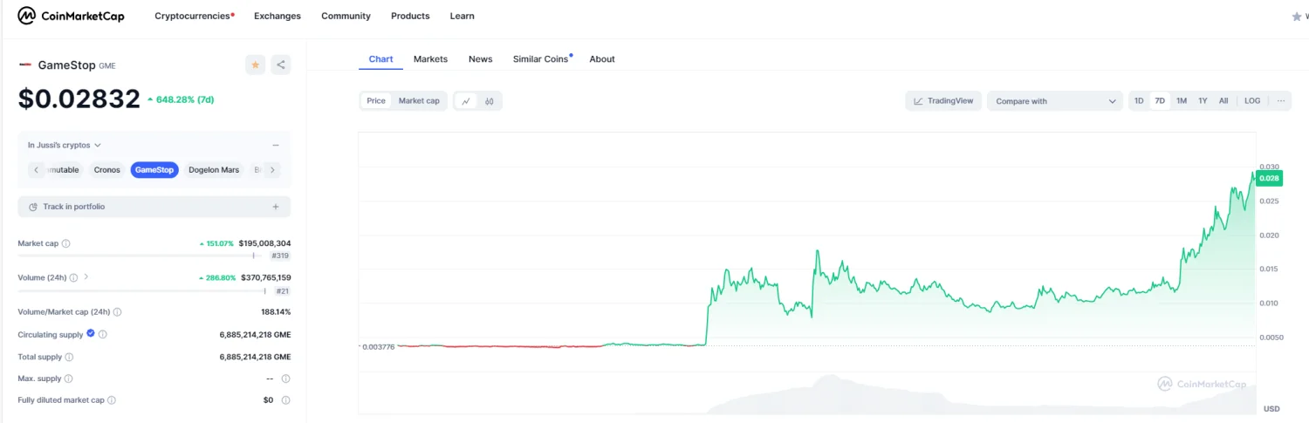Click Track in portfolio button

pos(154,207)
